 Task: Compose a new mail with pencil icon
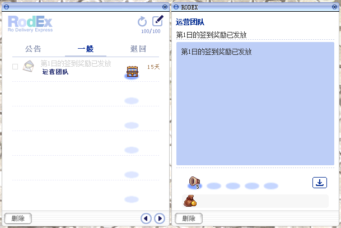tap(158, 21)
